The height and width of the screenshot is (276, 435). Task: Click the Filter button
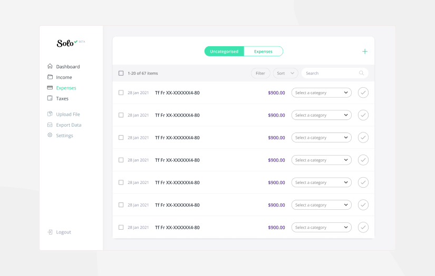pos(260,73)
